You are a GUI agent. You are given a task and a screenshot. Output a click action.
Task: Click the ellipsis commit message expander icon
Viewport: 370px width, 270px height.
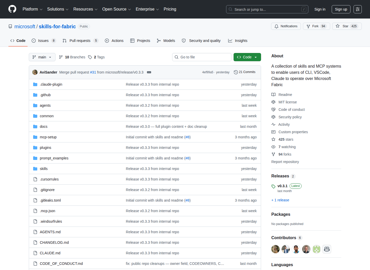(149, 72)
